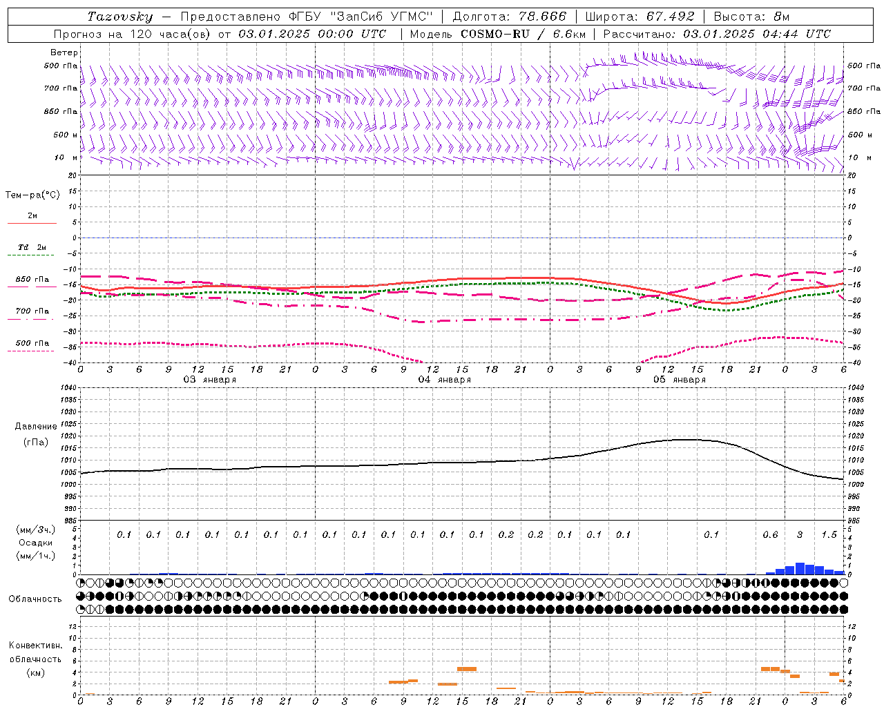884x707 pixels.
Task: Click the 500 м wind level label on left
Action: coord(66,135)
